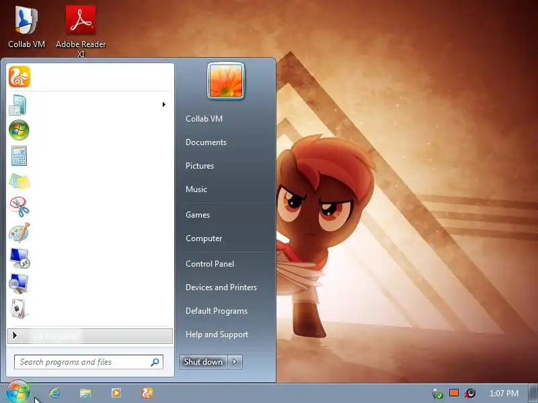Click the Safely Remove Hardware tray icon
This screenshot has width=538, height=403.
coord(438,394)
